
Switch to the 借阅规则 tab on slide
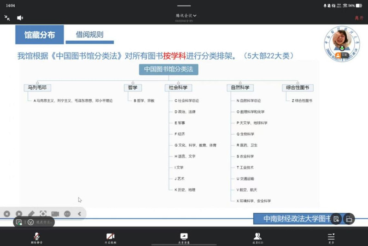tap(89, 35)
